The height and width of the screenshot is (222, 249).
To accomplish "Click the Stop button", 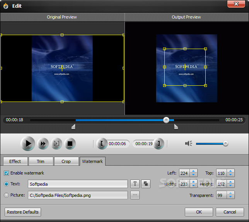I will (x=70, y=144).
